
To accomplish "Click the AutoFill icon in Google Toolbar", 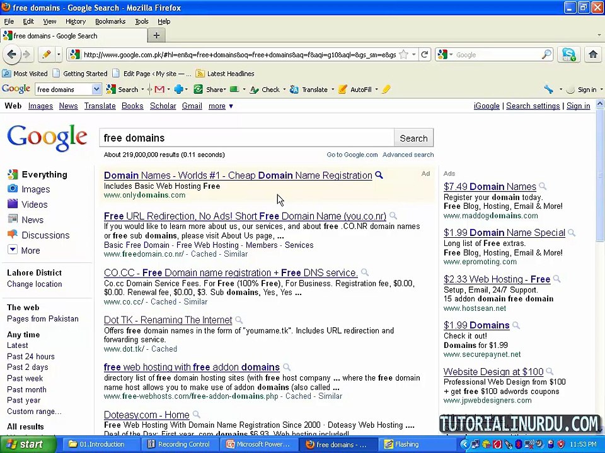I will [x=343, y=89].
